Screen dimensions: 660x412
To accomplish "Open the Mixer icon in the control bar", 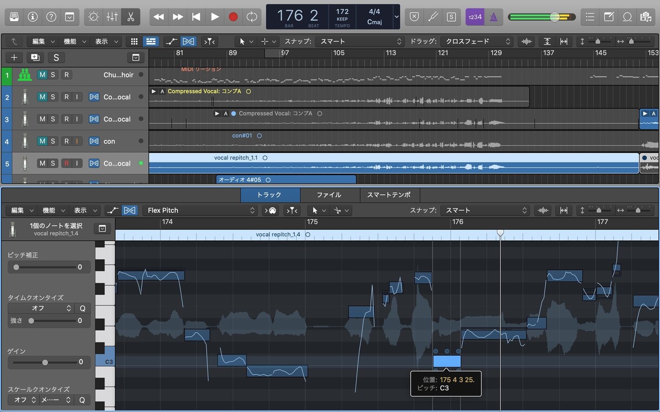I will coord(112,17).
